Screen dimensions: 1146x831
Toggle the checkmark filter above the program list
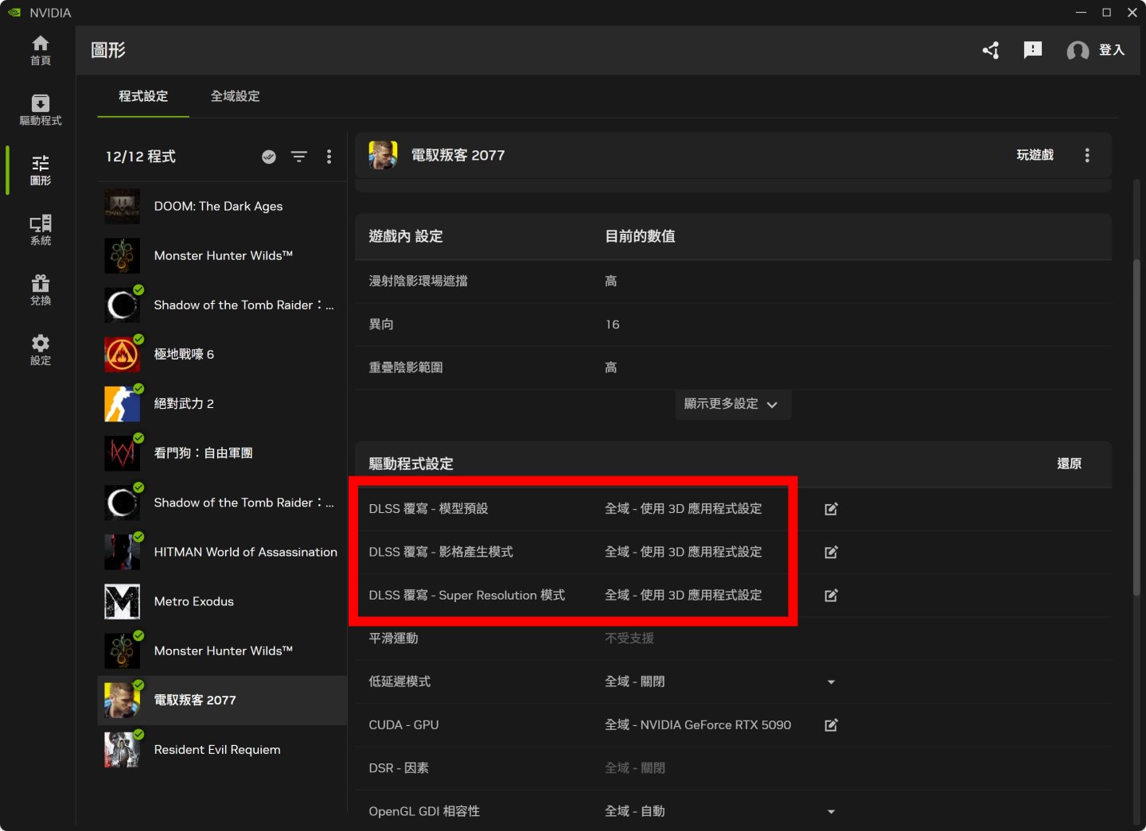[269, 157]
